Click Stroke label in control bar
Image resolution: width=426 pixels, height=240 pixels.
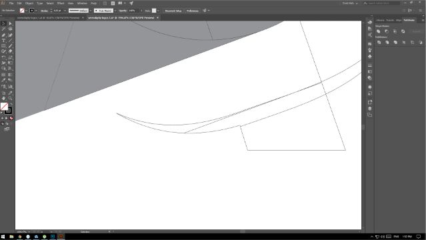point(44,11)
